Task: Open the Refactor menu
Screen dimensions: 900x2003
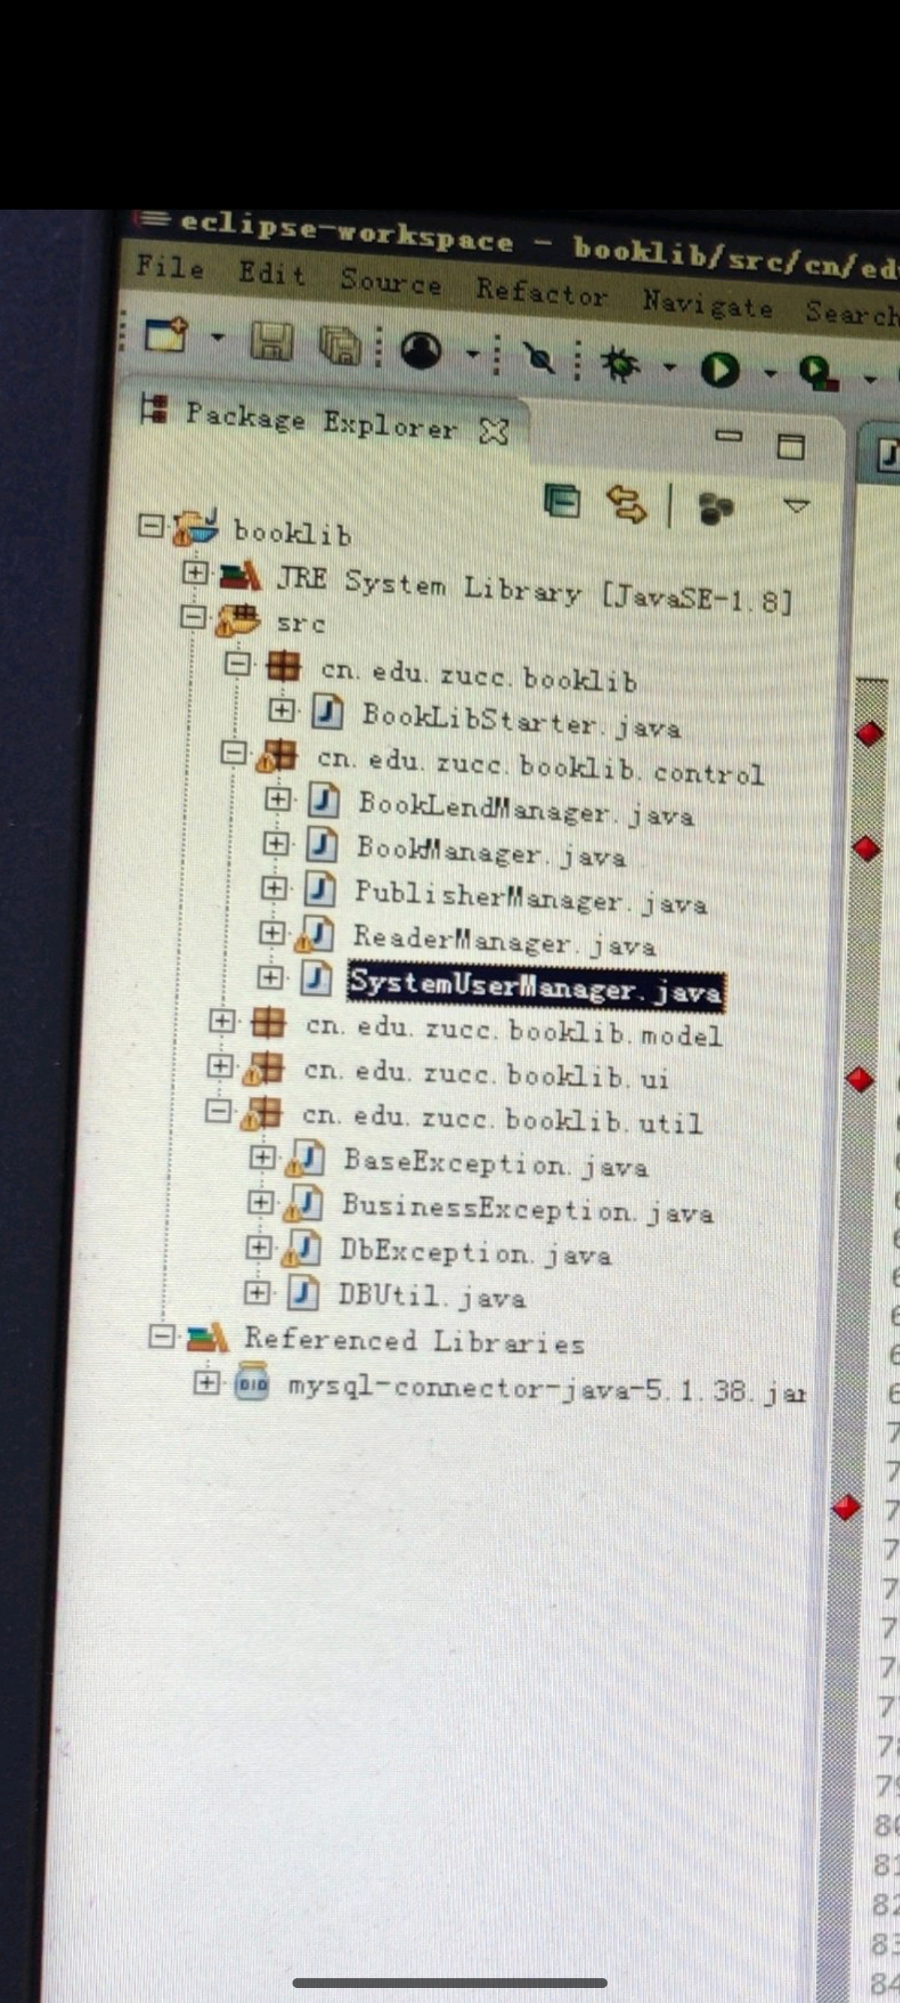Action: [541, 293]
